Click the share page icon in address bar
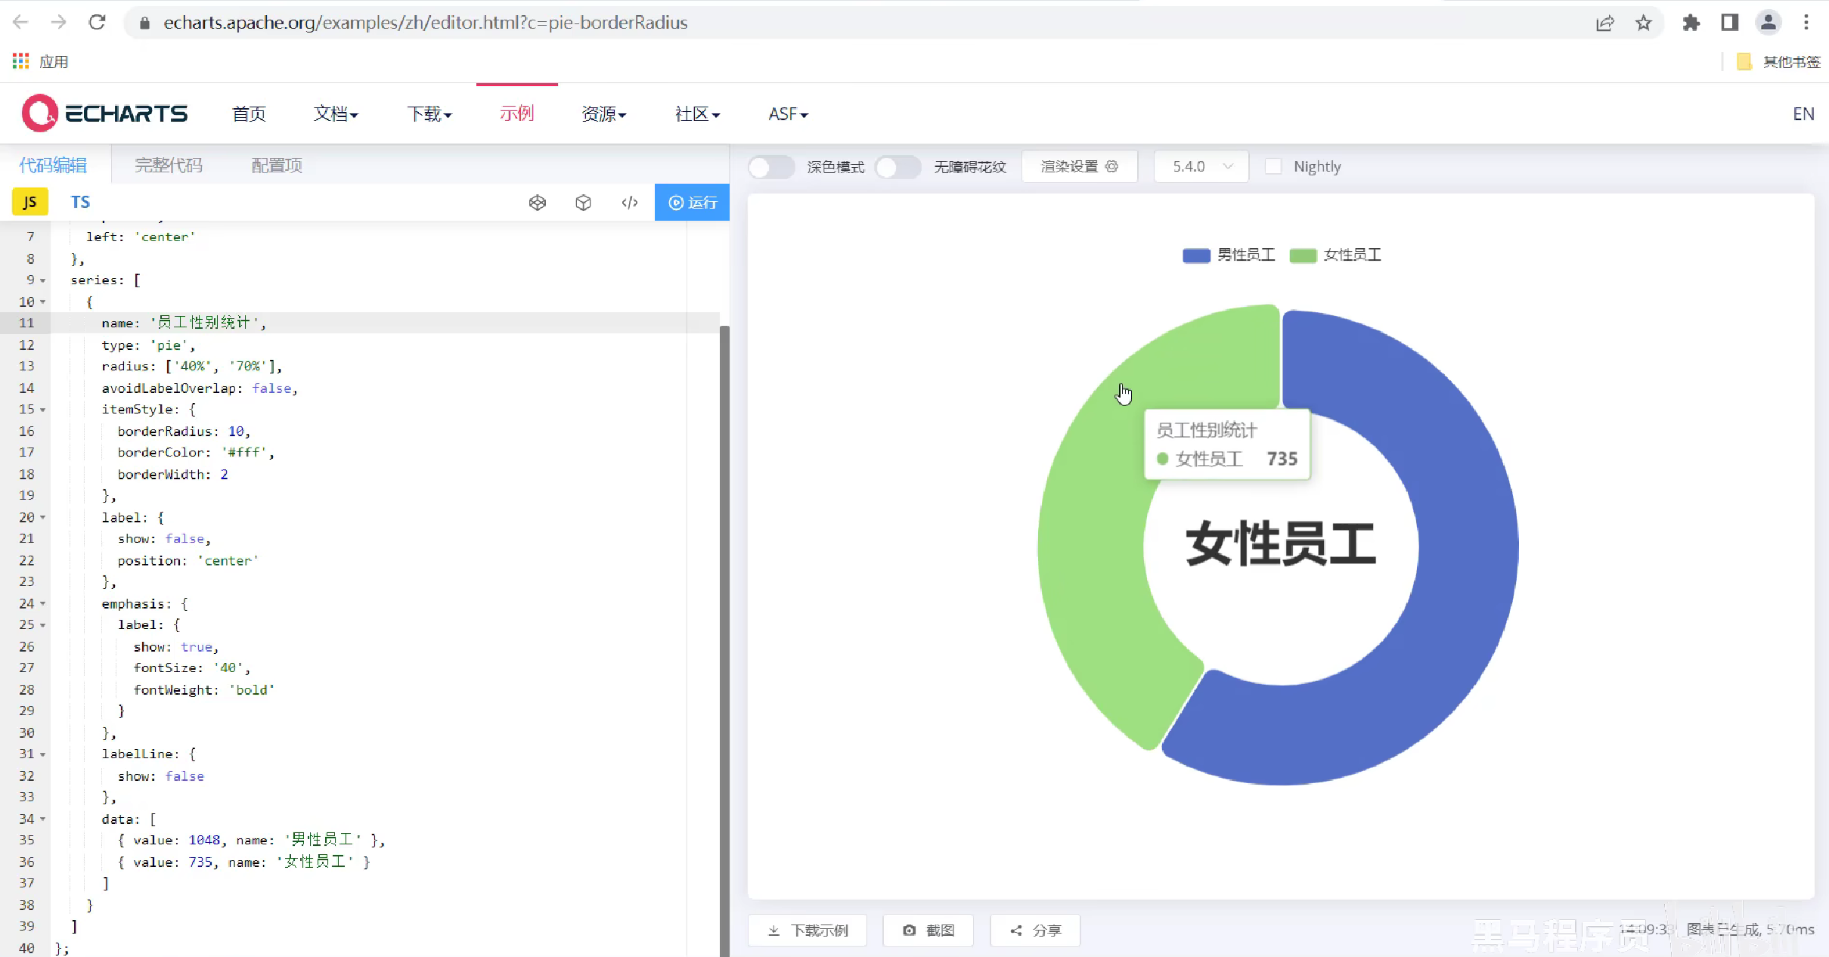 [1604, 23]
